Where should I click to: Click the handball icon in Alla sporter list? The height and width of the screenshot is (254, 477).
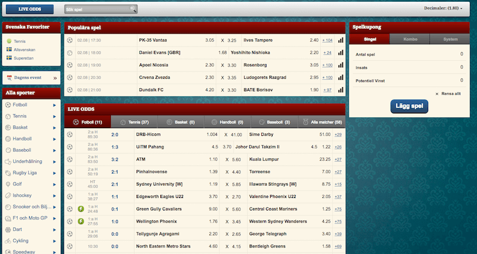[8, 139]
